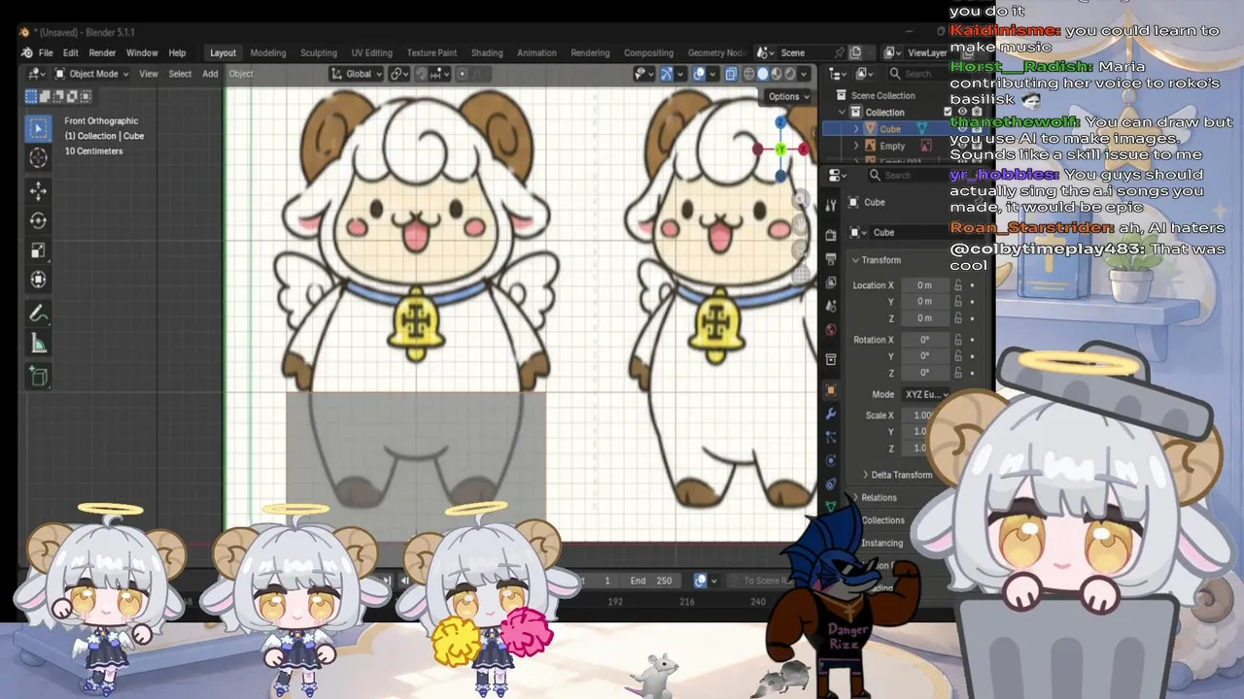
Task: Open the Particles properties tab
Action: click(x=831, y=437)
